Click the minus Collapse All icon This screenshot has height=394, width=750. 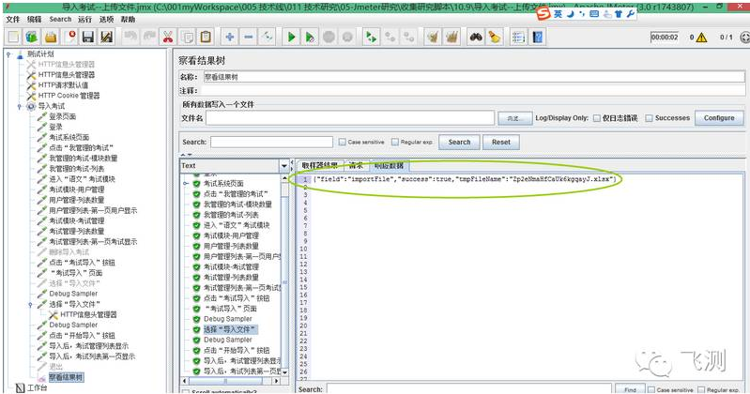(249, 38)
